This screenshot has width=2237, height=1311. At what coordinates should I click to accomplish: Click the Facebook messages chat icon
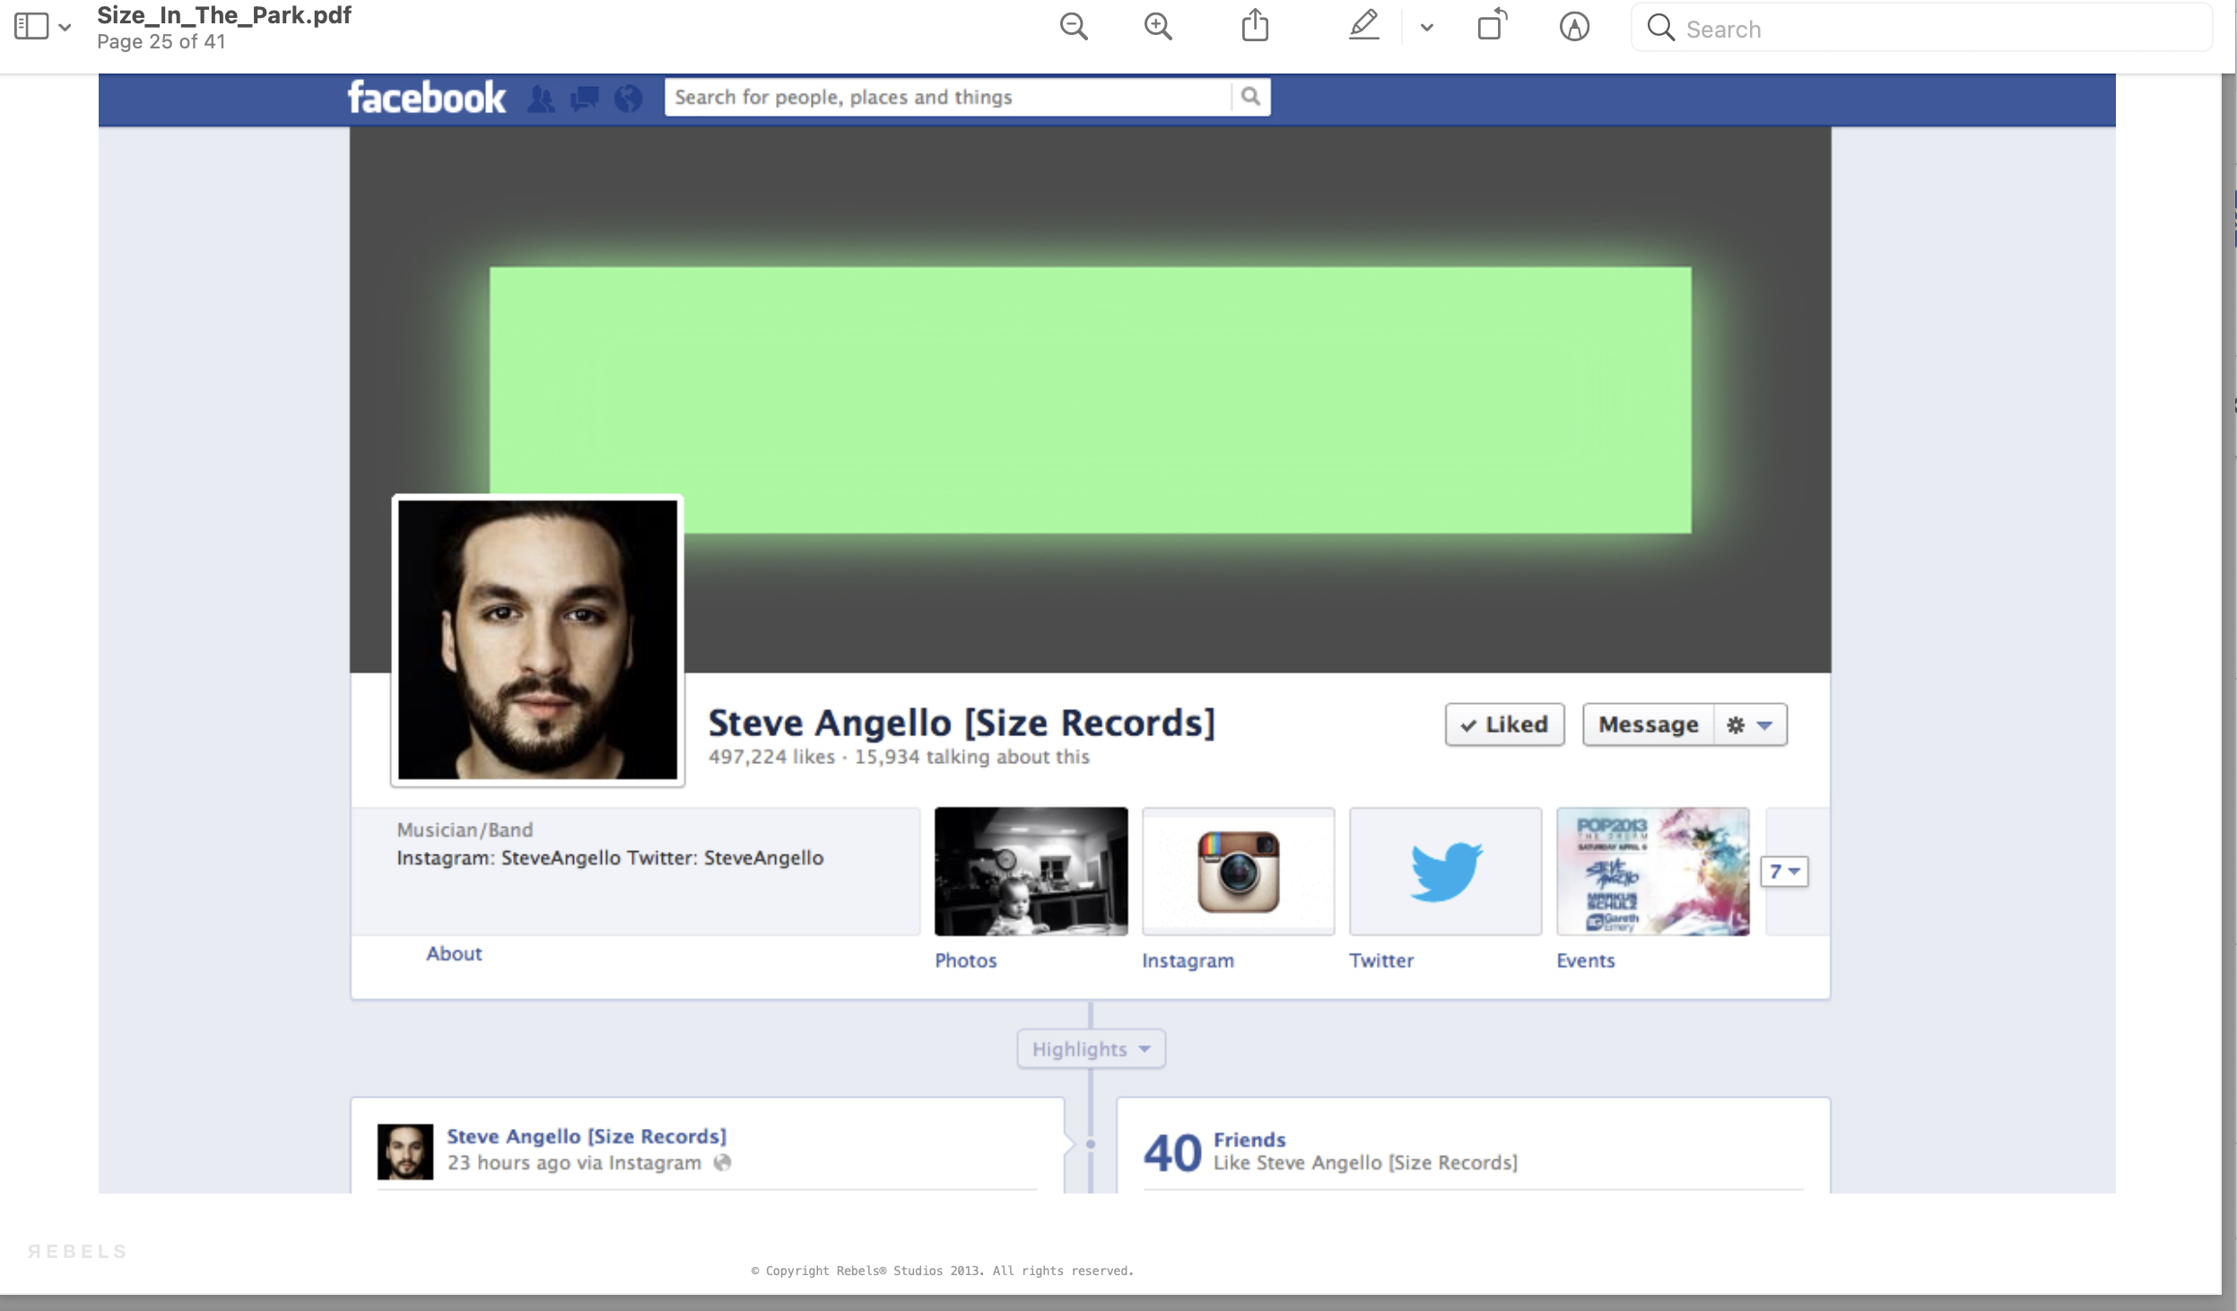(585, 98)
